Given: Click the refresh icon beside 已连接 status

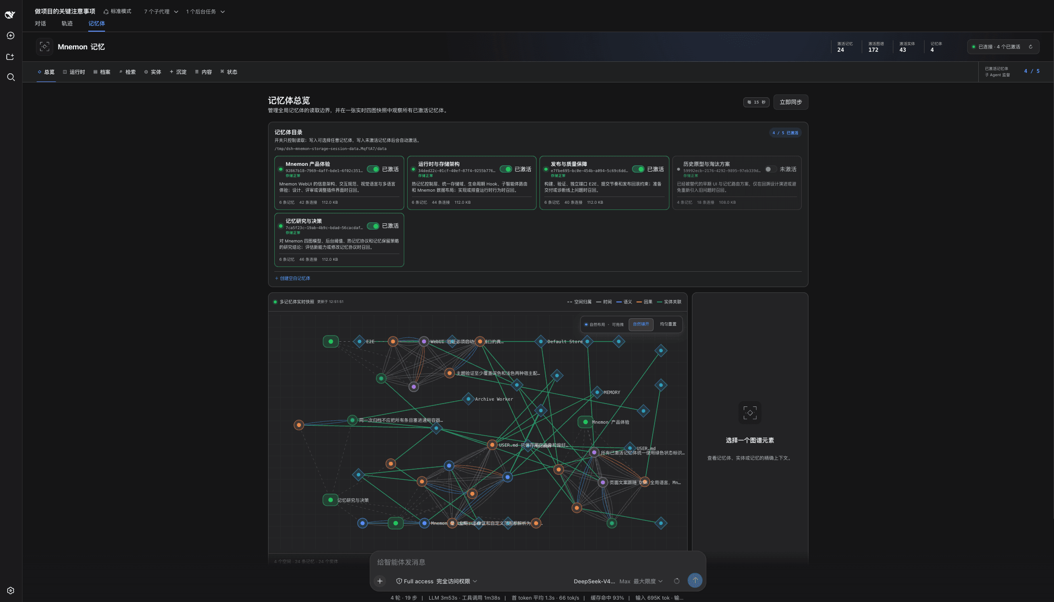Looking at the screenshot, I should point(1031,47).
